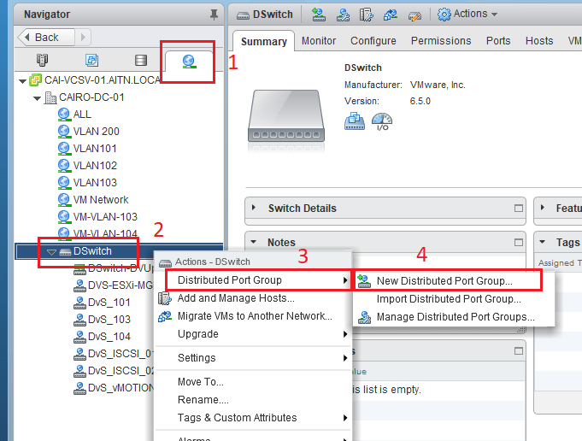Select Manage Distributed Port Groups entry
The width and height of the screenshot is (582, 441).
(456, 317)
